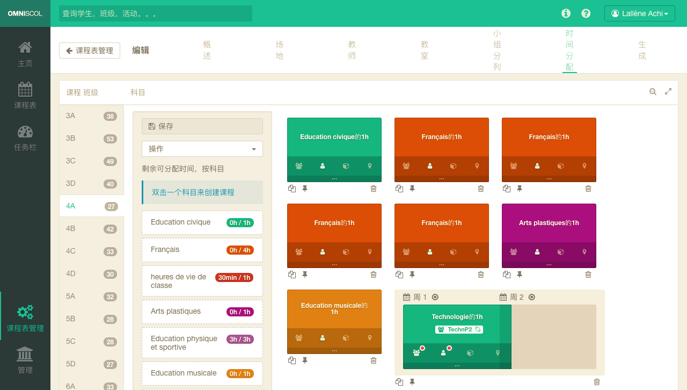Viewport: 687px width, 390px height.
Task: Delete the Education civique course card
Action: pos(374,189)
